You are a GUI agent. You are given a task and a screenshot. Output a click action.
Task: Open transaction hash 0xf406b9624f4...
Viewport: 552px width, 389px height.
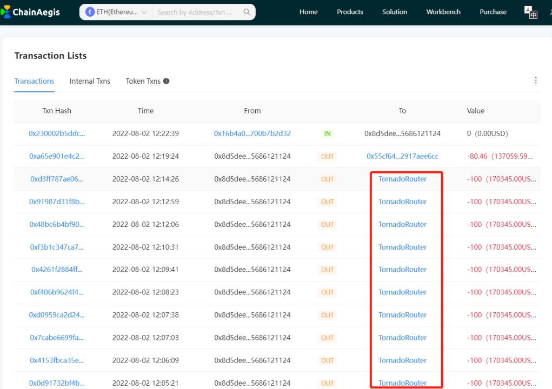coord(57,292)
